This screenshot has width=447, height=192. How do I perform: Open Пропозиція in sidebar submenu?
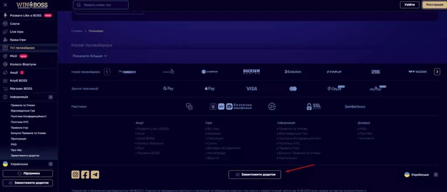pos(18,139)
